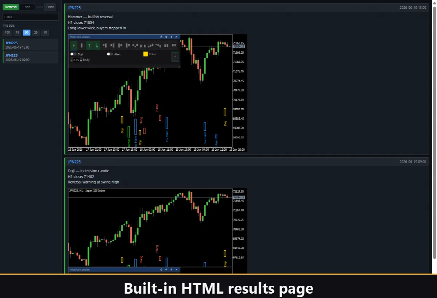Click the text "Hammer — bullish reversal"
Viewport: 437px width, 298px height.
90,17
